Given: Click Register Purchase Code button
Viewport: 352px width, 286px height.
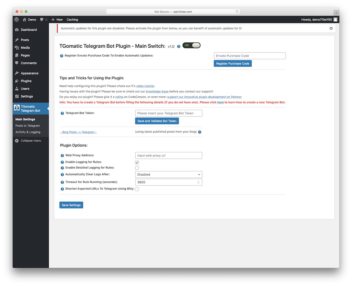Looking at the screenshot, I should [x=233, y=64].
